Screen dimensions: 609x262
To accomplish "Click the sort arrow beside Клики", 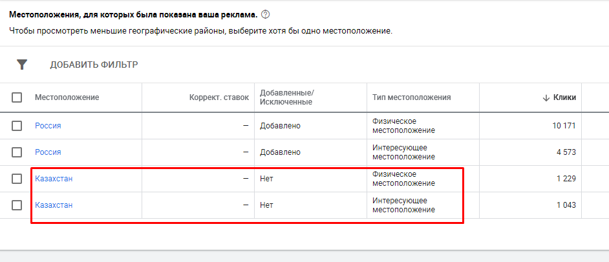I will 546,97.
